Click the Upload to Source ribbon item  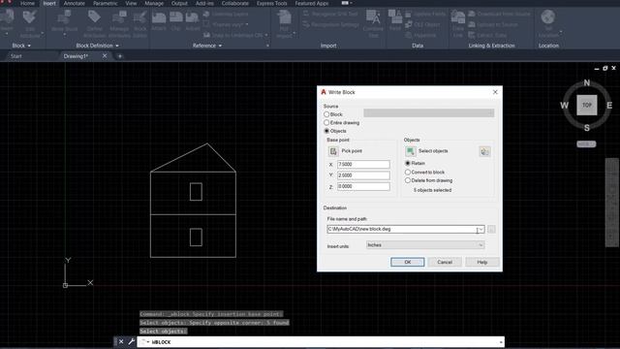[x=493, y=24]
